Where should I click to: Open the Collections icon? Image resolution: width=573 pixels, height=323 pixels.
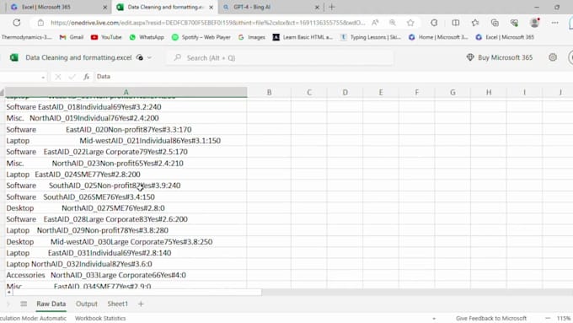(x=495, y=23)
